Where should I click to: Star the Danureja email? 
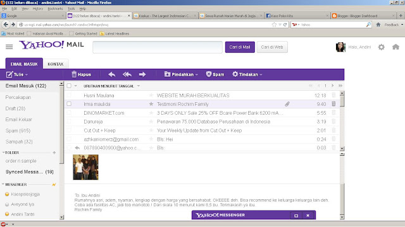(x=151, y=122)
